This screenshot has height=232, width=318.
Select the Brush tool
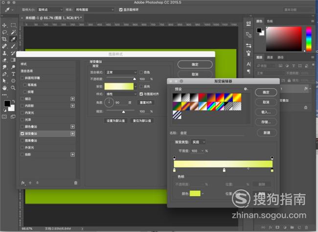(13, 46)
